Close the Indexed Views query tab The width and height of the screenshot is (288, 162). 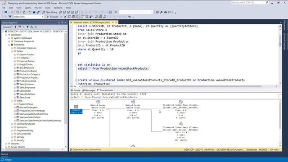[116, 22]
